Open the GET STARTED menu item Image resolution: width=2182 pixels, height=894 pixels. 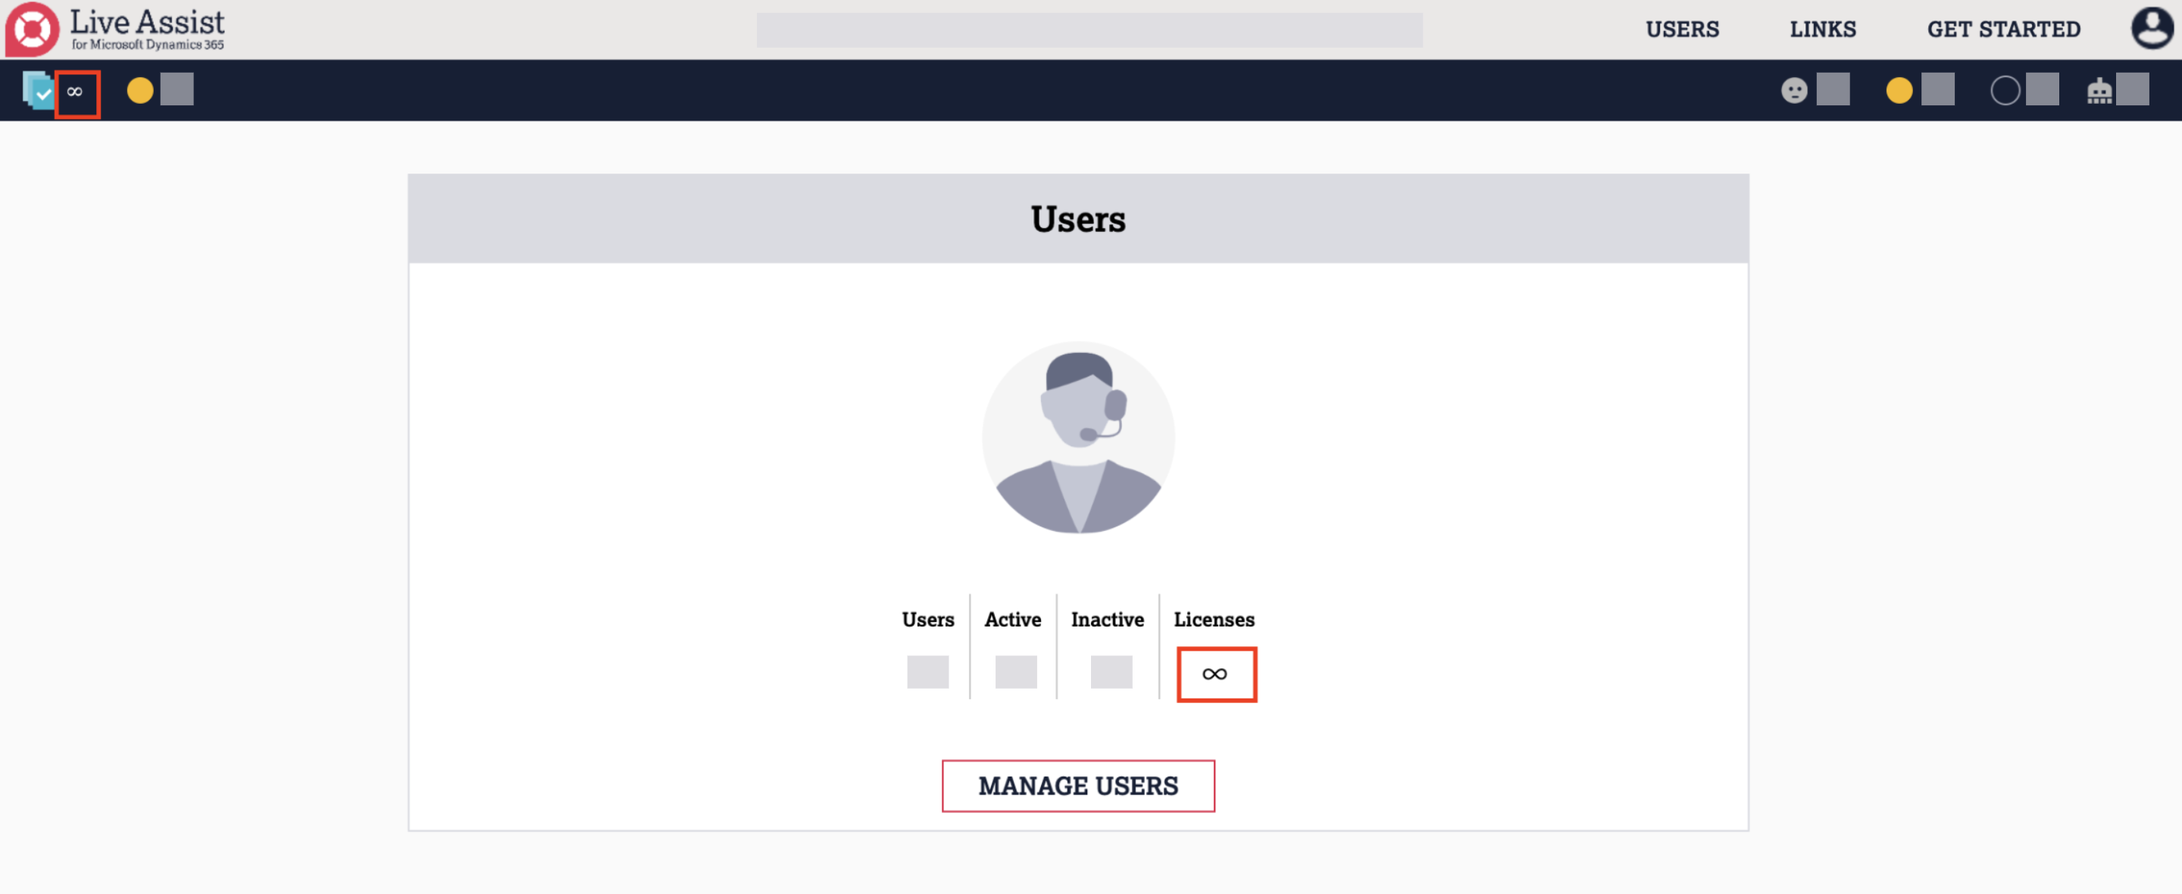coord(2004,30)
